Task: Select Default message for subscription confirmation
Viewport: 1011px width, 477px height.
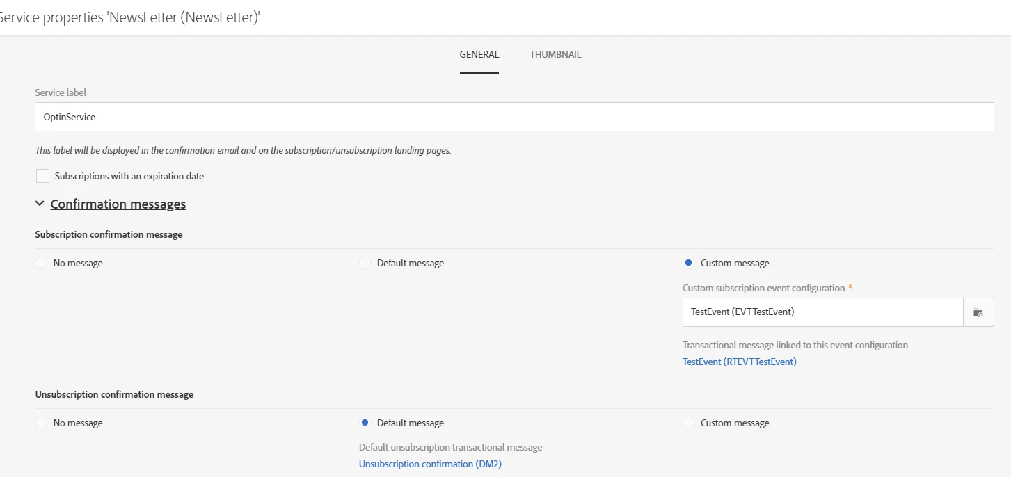Action: coord(365,263)
